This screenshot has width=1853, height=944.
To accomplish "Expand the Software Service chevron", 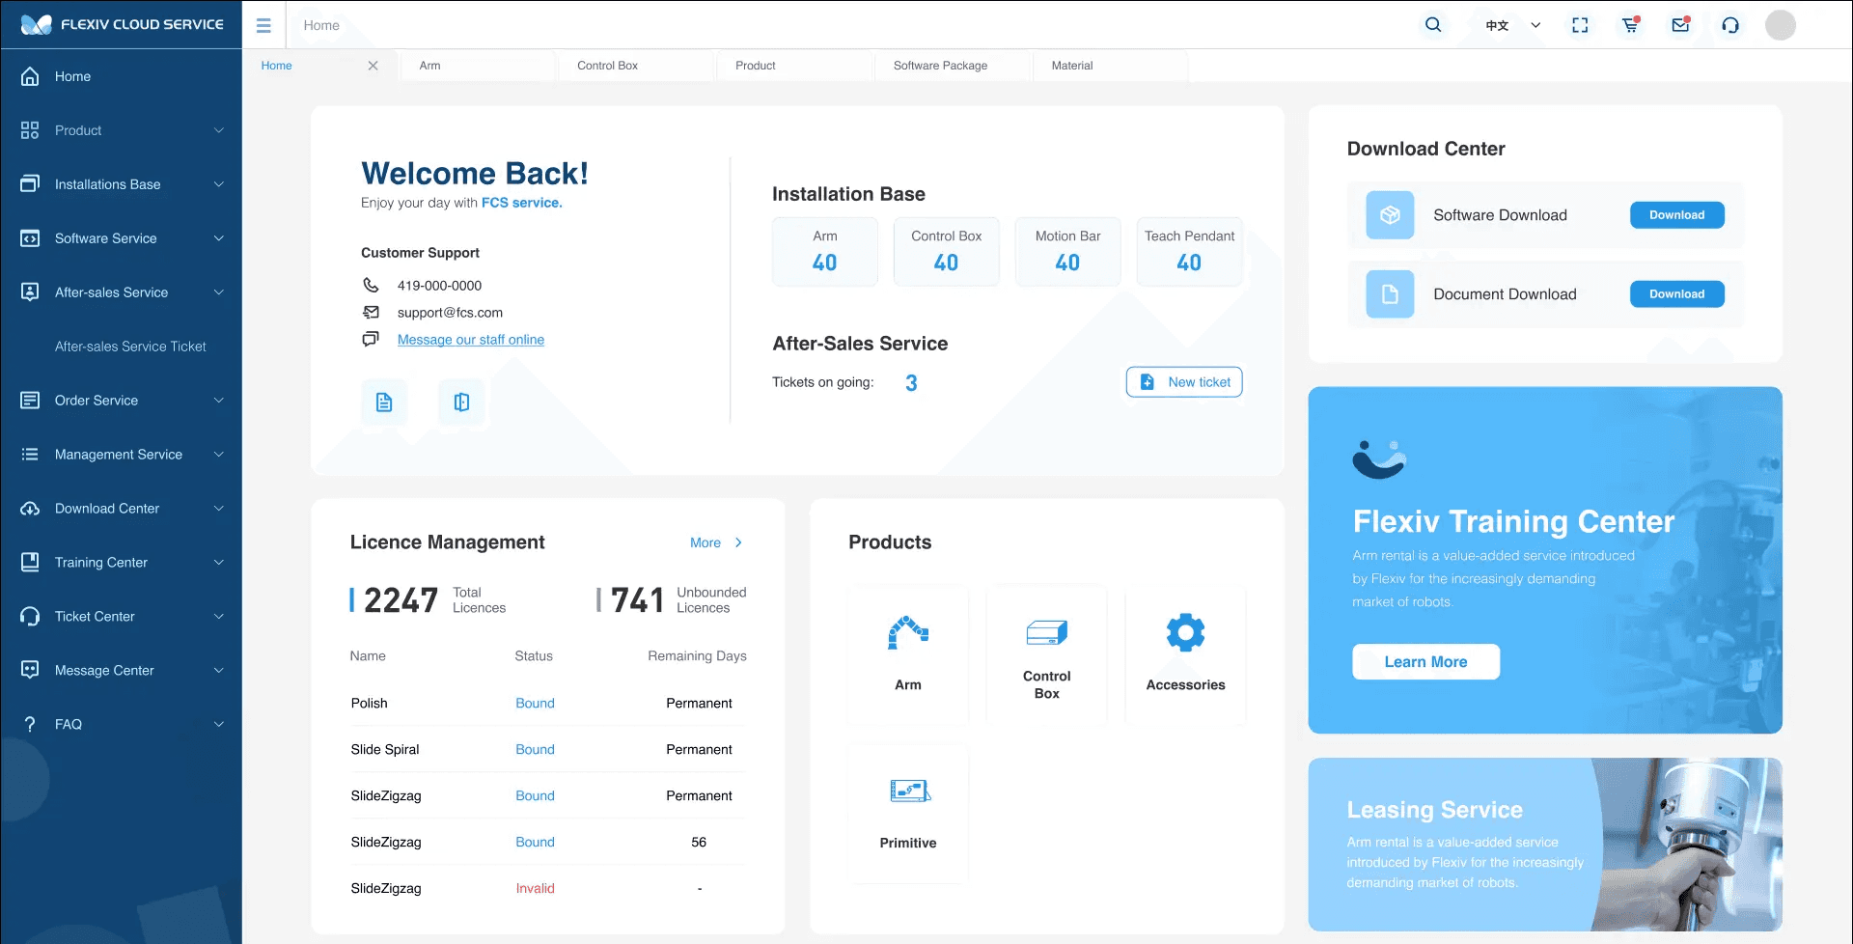I will 219,238.
